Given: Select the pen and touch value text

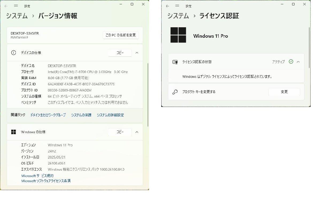Looking at the screenshot, I should pyautogui.click(x=88, y=102).
